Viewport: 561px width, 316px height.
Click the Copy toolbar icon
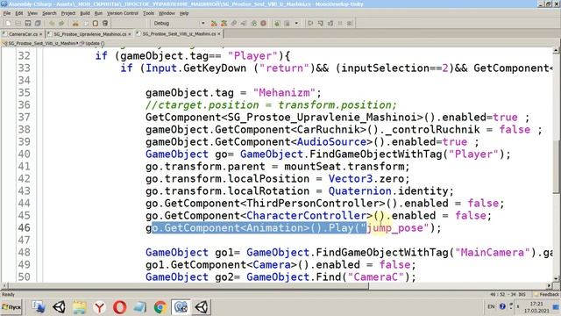click(x=86, y=24)
